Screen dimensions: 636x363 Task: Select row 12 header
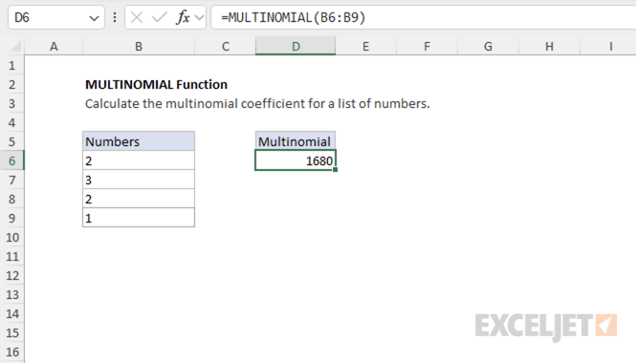(x=12, y=275)
